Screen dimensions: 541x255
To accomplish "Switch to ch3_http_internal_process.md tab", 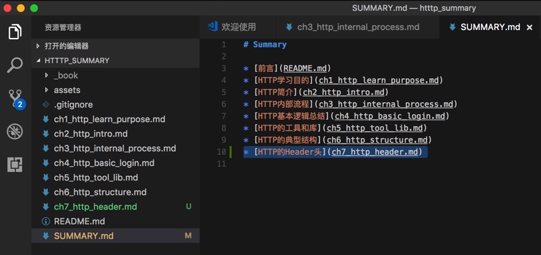I will point(358,27).
